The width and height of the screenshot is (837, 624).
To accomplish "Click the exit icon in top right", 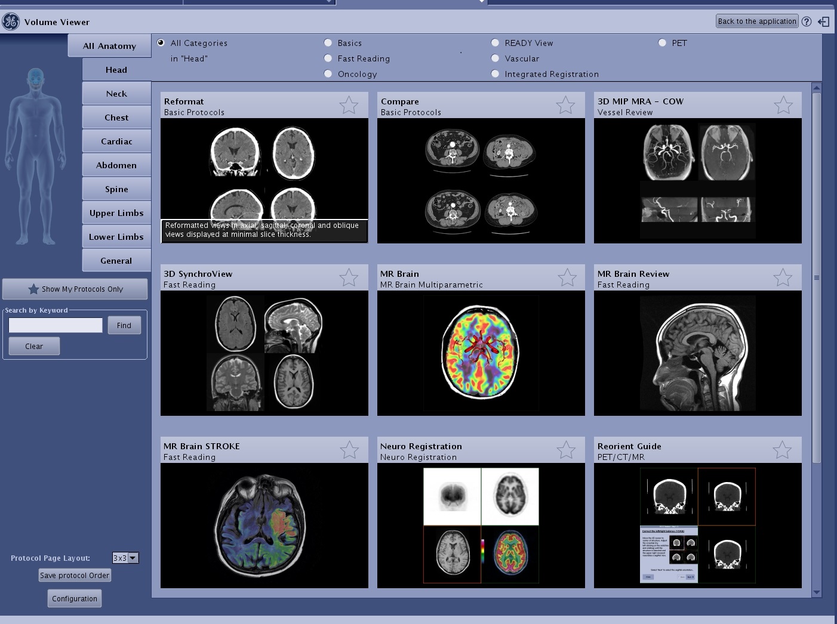I will [824, 21].
